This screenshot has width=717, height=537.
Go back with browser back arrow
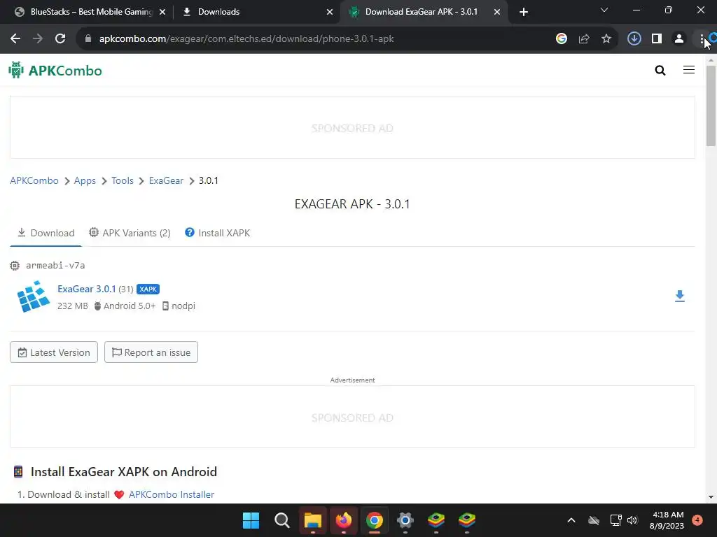click(15, 39)
